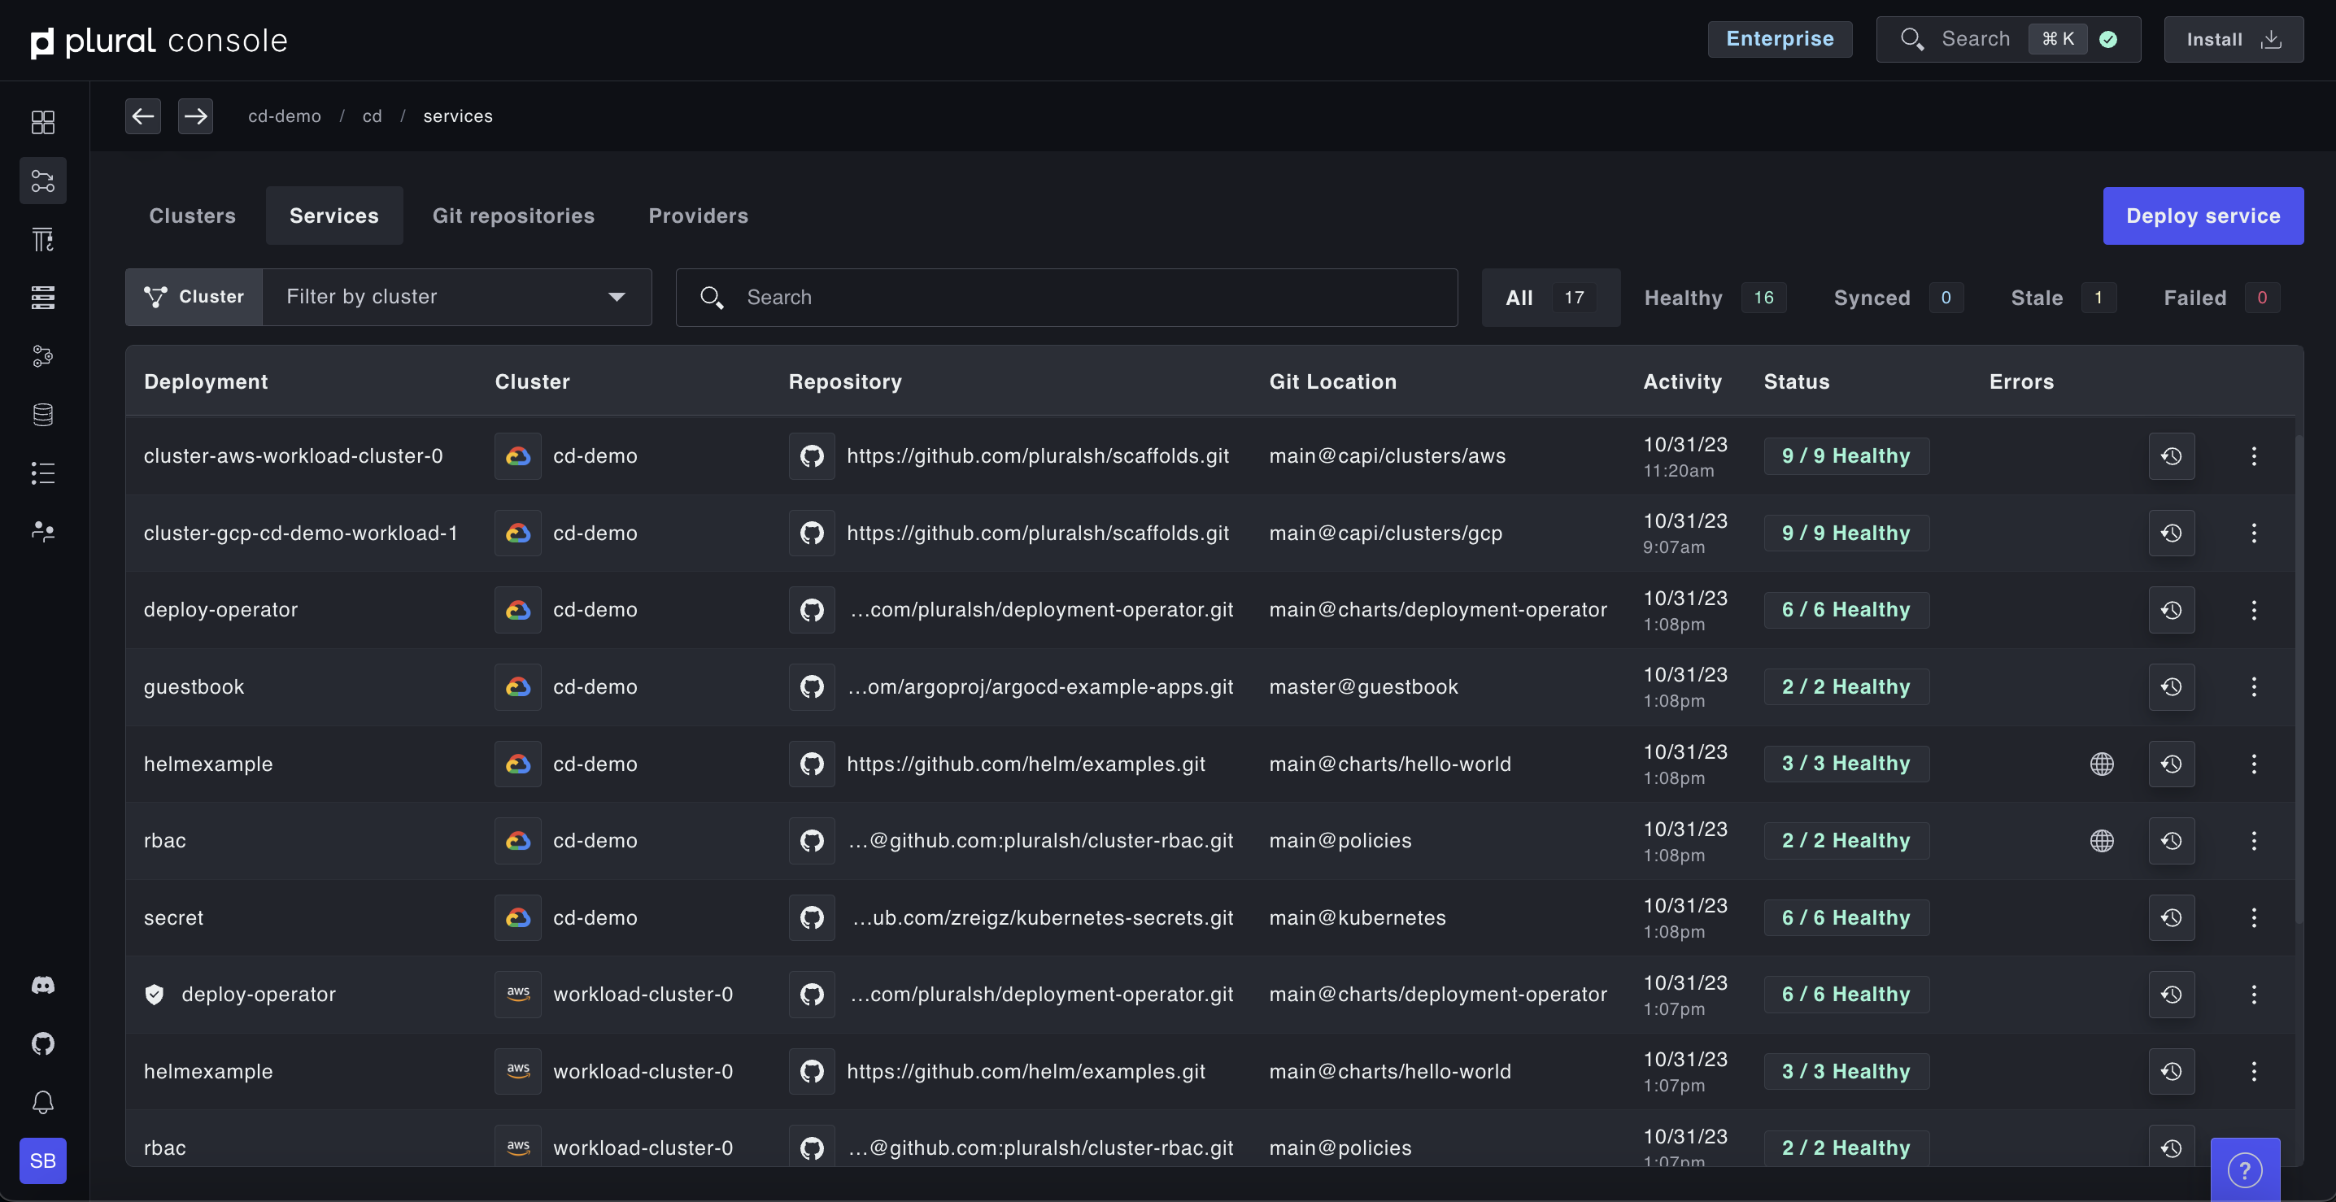The width and height of the screenshot is (2336, 1202).
Task: Open revision history for guestbook row
Action: 2171,687
